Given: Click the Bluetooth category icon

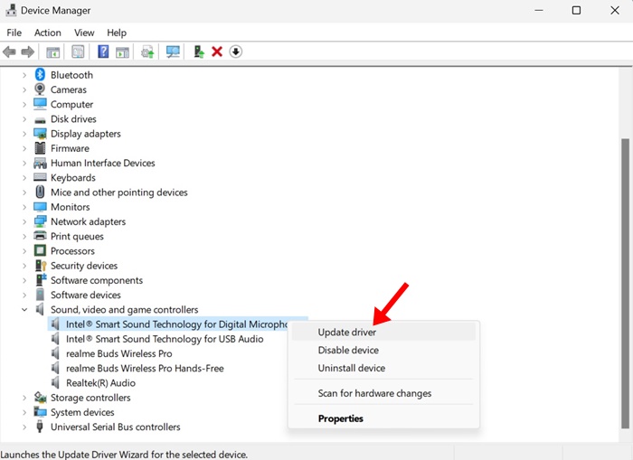Looking at the screenshot, I should coord(40,75).
